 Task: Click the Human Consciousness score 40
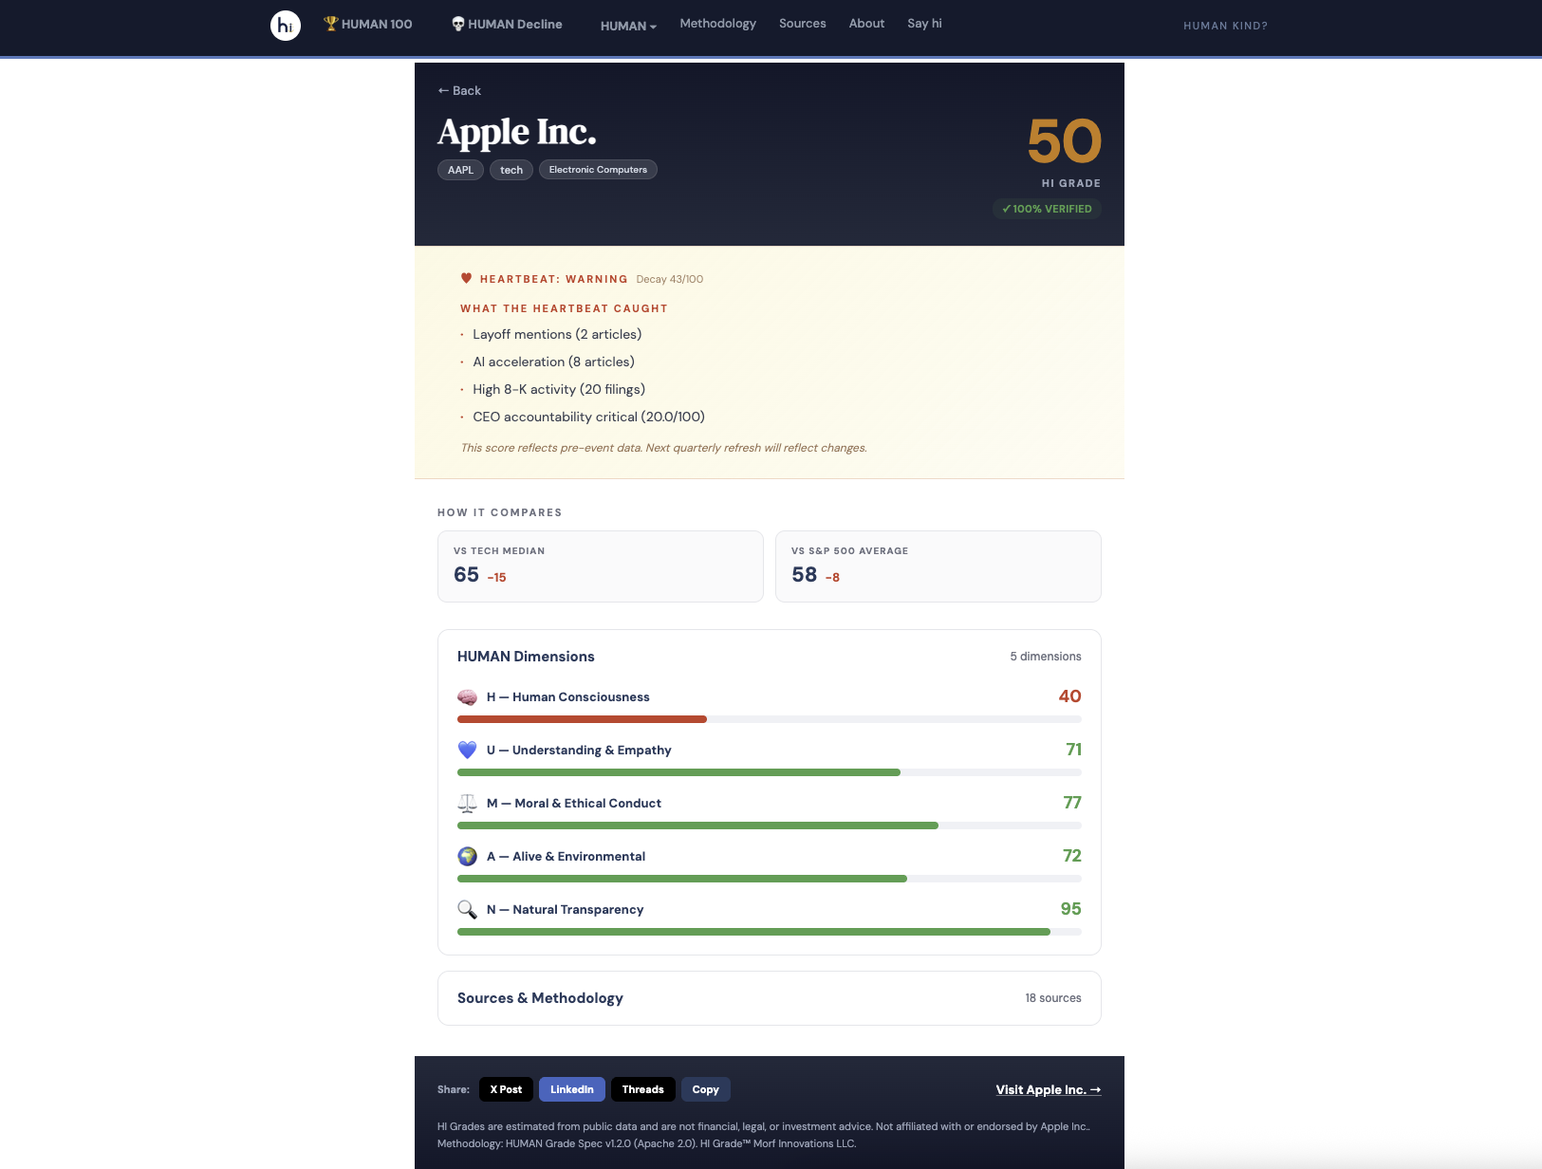1070,696
